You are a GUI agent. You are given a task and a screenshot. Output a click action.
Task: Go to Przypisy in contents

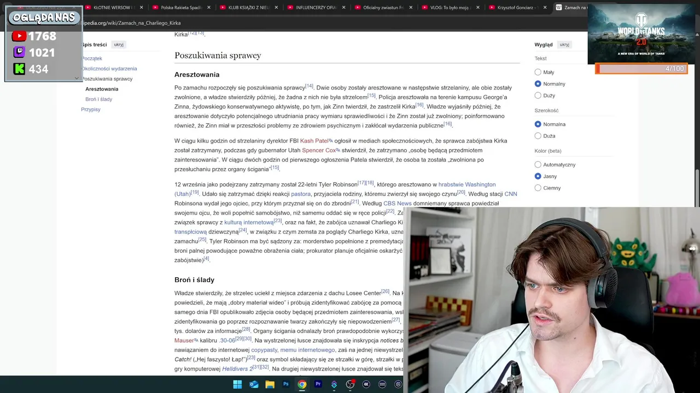click(x=91, y=109)
